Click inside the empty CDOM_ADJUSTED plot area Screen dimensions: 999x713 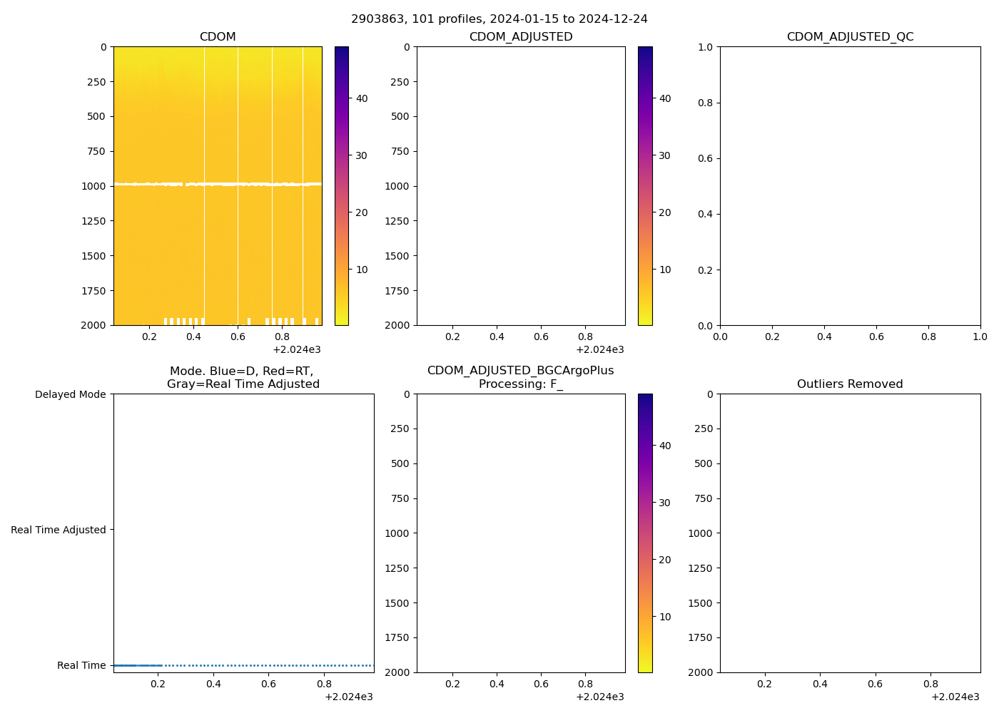point(521,185)
